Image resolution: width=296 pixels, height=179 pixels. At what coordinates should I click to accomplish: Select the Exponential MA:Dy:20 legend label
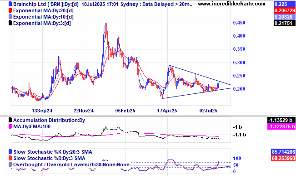point(43,10)
